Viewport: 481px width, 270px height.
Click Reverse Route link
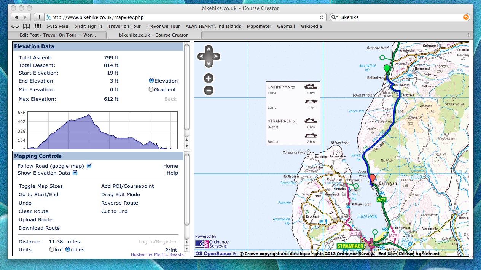pos(119,203)
